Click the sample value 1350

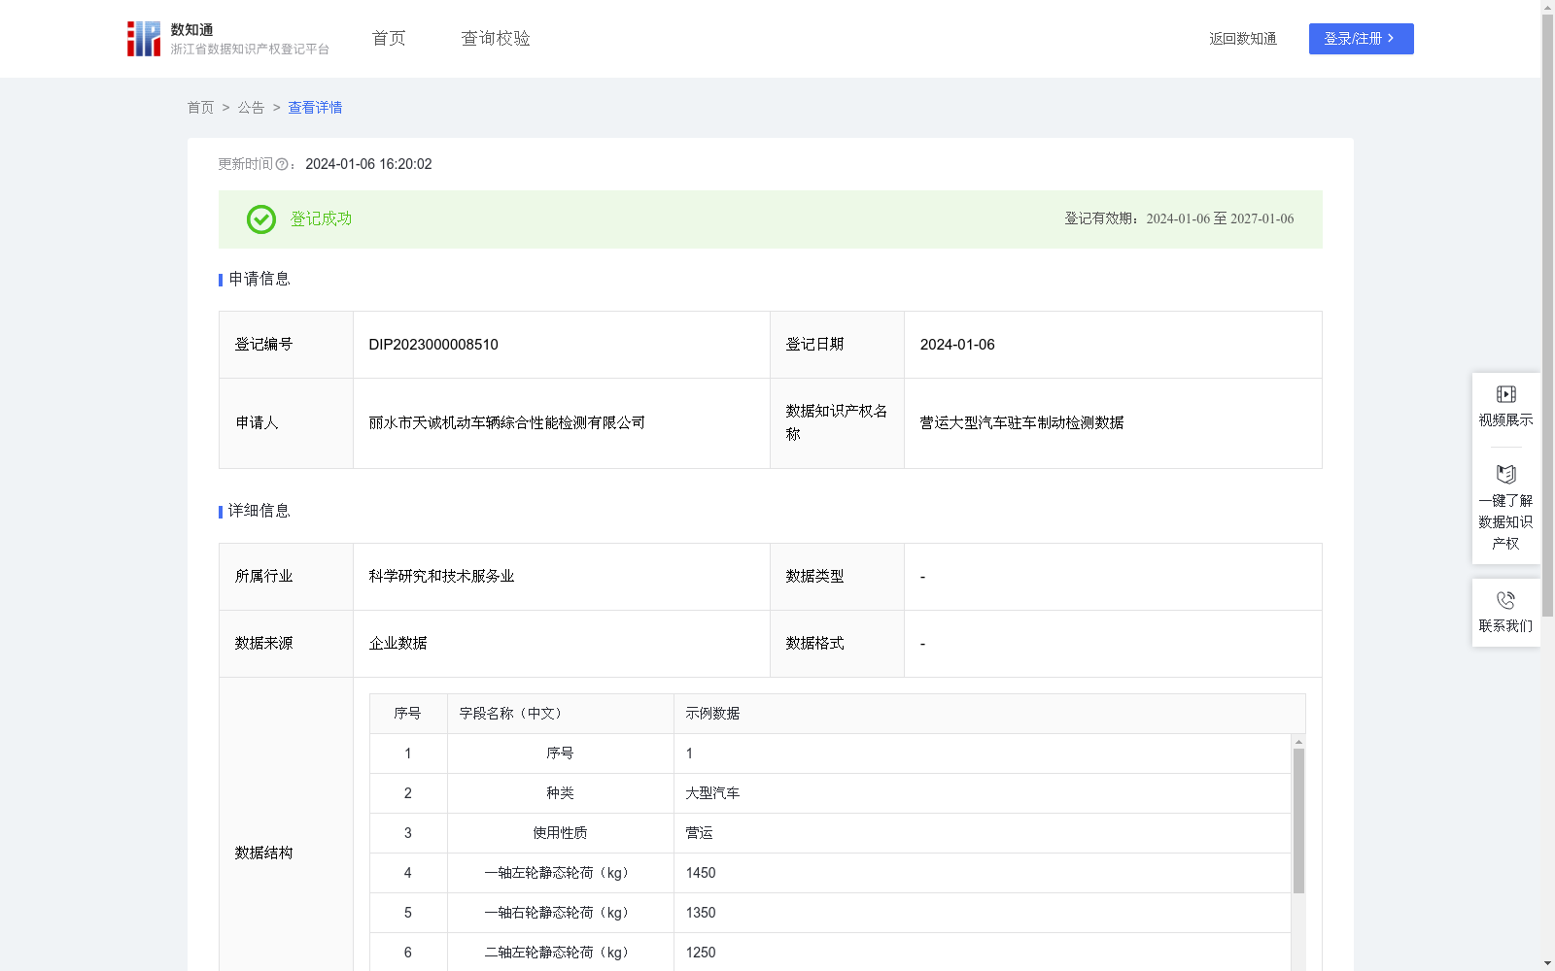pos(701,913)
